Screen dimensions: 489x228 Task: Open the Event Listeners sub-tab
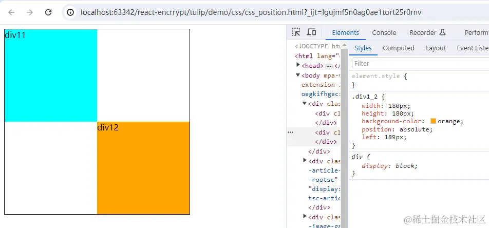click(x=473, y=48)
